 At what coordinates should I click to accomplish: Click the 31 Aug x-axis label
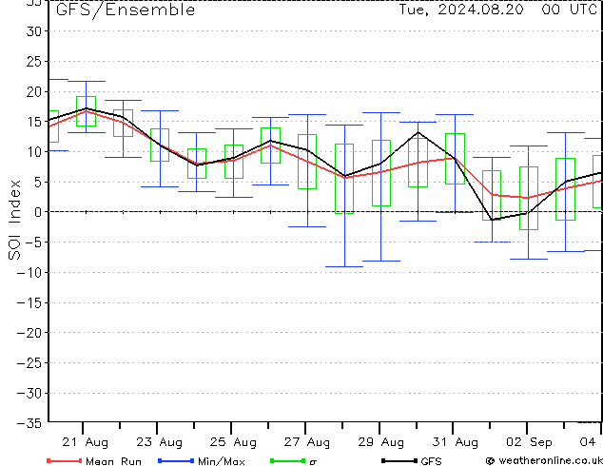point(456,442)
